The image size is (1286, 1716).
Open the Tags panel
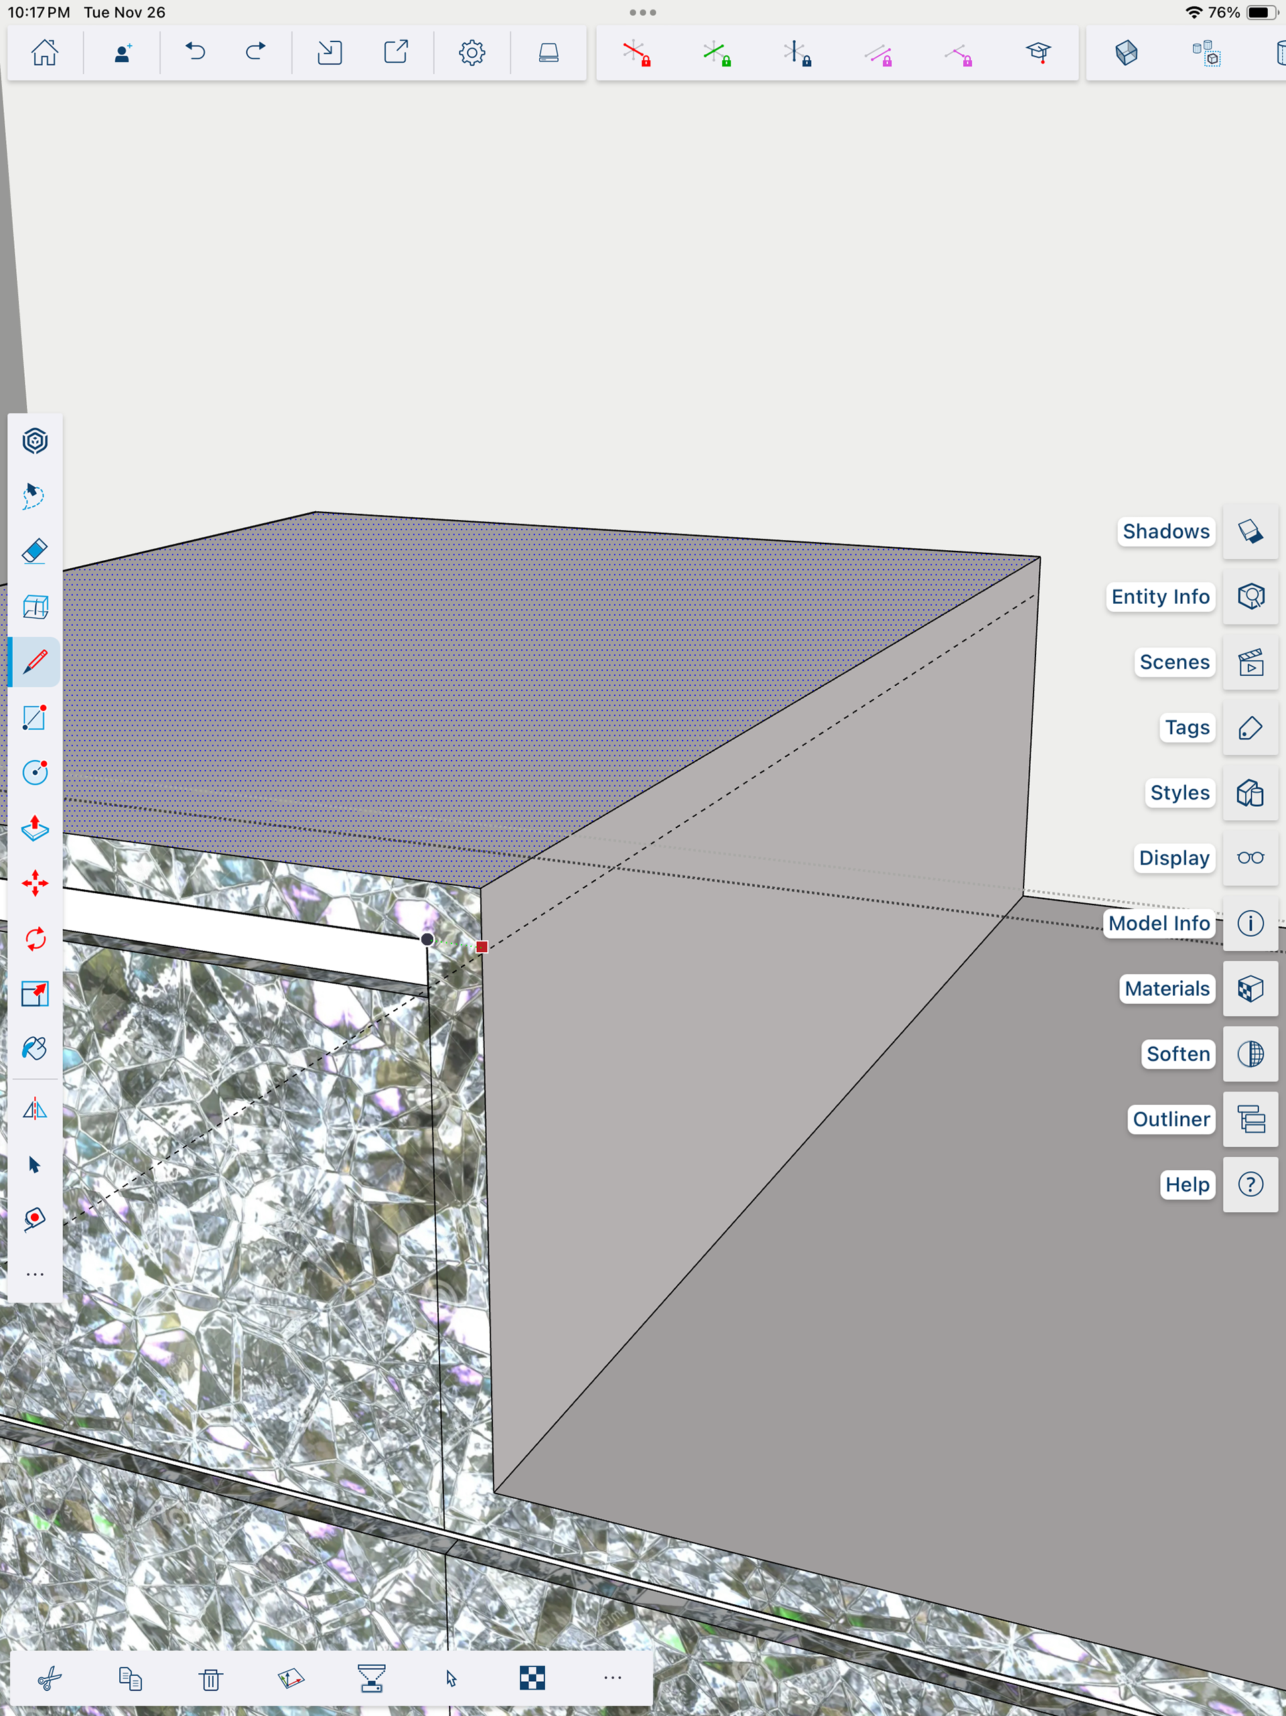[1186, 728]
